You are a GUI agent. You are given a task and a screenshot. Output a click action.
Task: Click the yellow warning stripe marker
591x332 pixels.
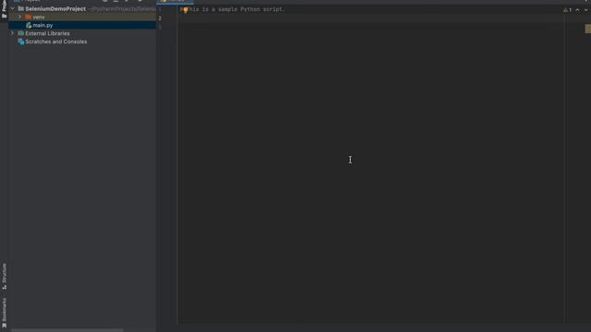(588, 29)
